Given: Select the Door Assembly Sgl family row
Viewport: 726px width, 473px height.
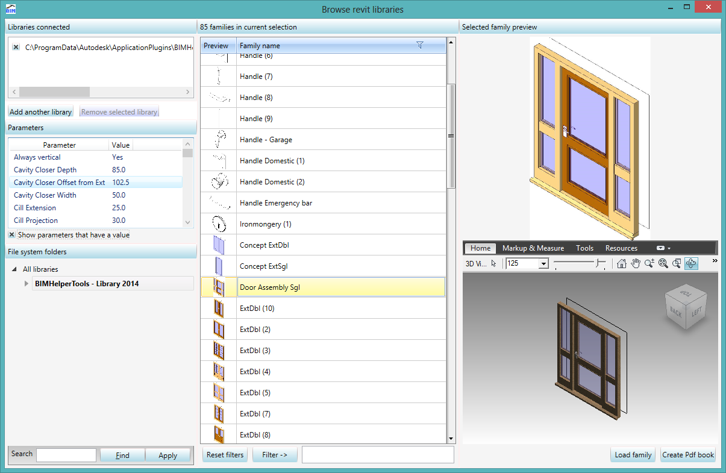Looking at the screenshot, I should click(341, 286).
